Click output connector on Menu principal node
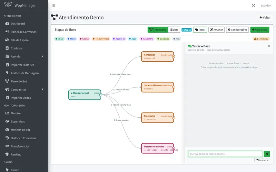The image size is (276, 172). (x=101, y=95)
